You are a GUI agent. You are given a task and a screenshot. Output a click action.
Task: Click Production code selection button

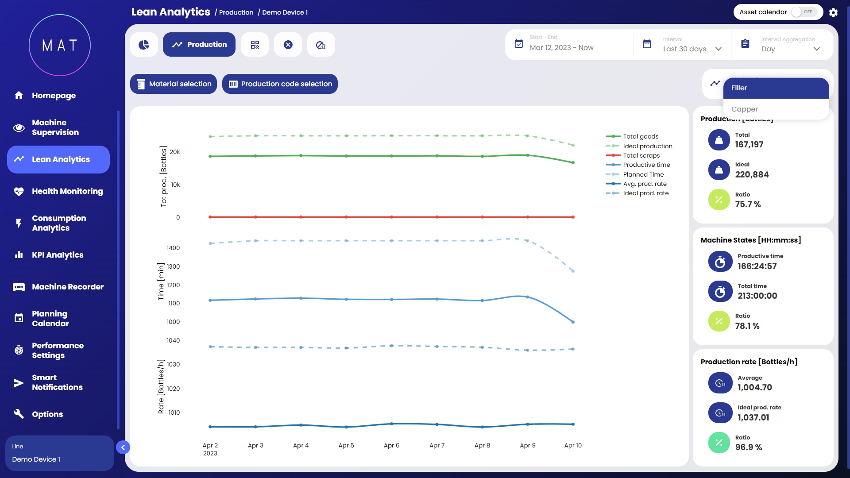[x=280, y=84]
